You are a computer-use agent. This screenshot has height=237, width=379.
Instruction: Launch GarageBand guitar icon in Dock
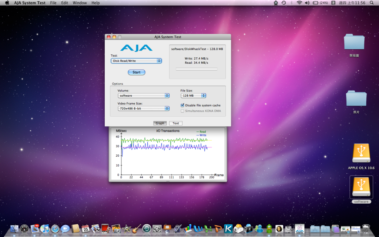pyautogui.click(x=137, y=228)
